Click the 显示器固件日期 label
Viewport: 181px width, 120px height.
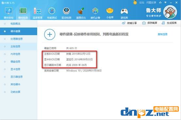(x=53, y=65)
